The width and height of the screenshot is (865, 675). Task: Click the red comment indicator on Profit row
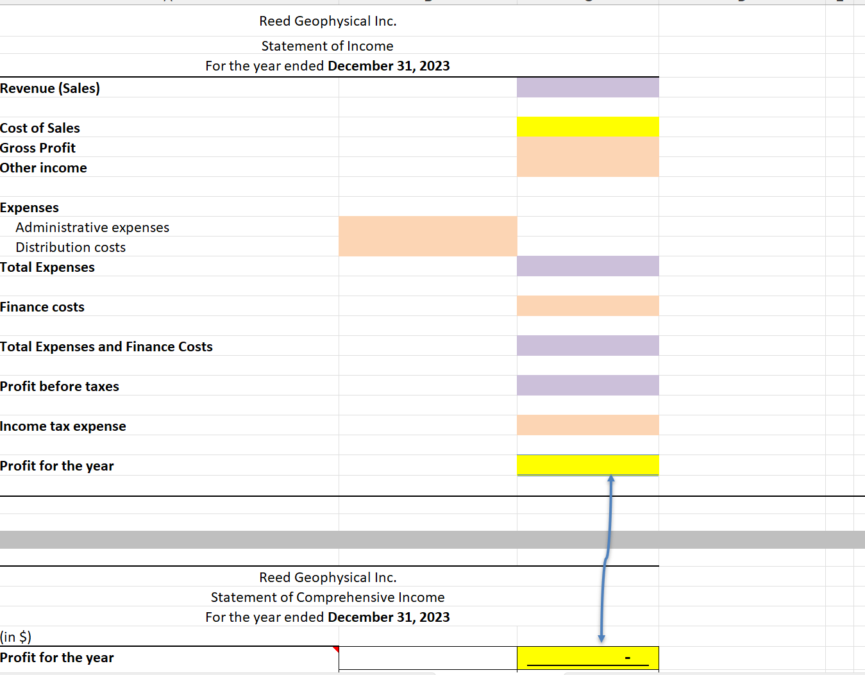click(335, 649)
